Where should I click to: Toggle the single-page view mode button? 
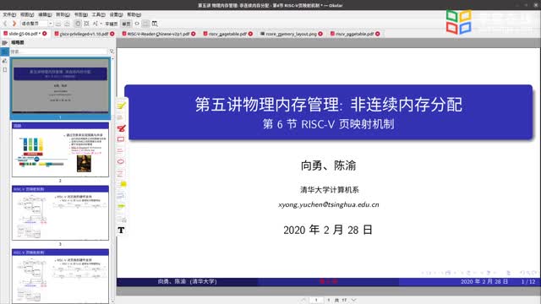pyautogui.click(x=126, y=24)
